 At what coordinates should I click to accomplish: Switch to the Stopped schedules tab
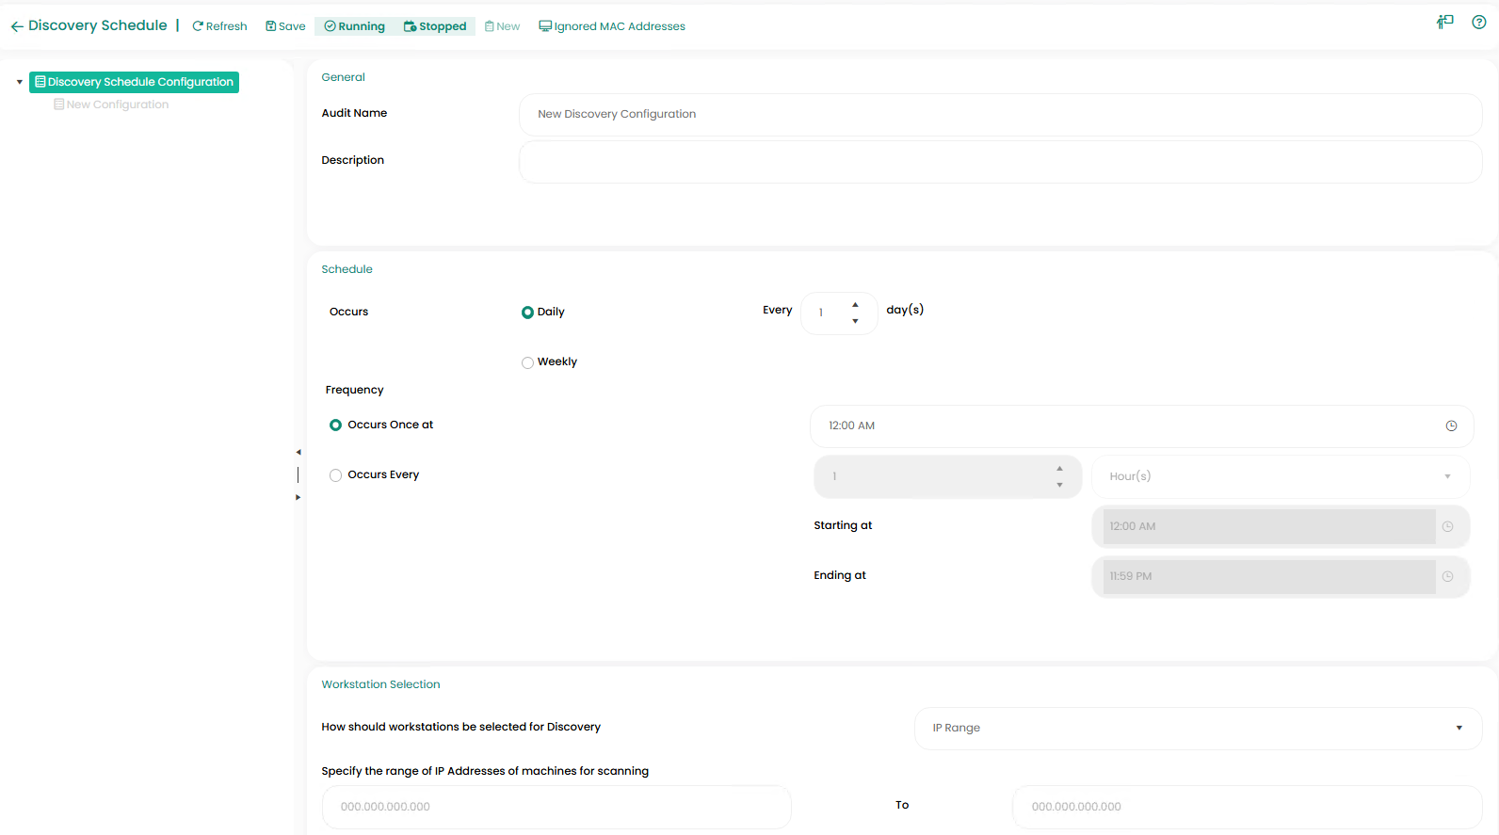click(x=435, y=26)
